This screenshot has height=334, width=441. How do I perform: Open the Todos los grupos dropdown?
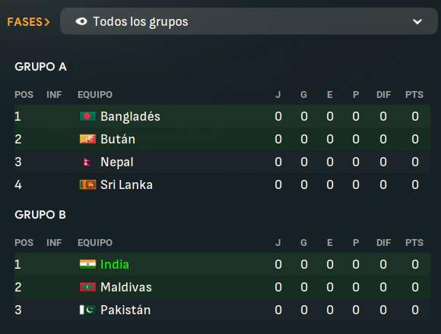click(249, 21)
